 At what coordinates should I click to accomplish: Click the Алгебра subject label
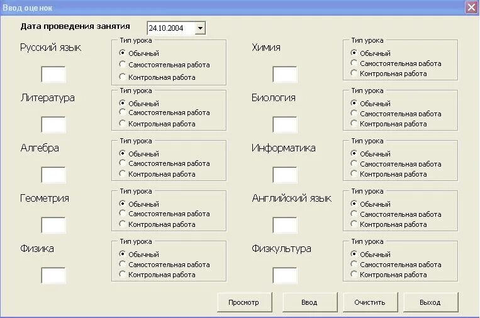coord(40,148)
